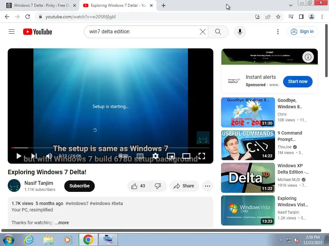Screen dimensions: 329x246
Task: Dislike the video with thumbs down
Action: [158, 186]
